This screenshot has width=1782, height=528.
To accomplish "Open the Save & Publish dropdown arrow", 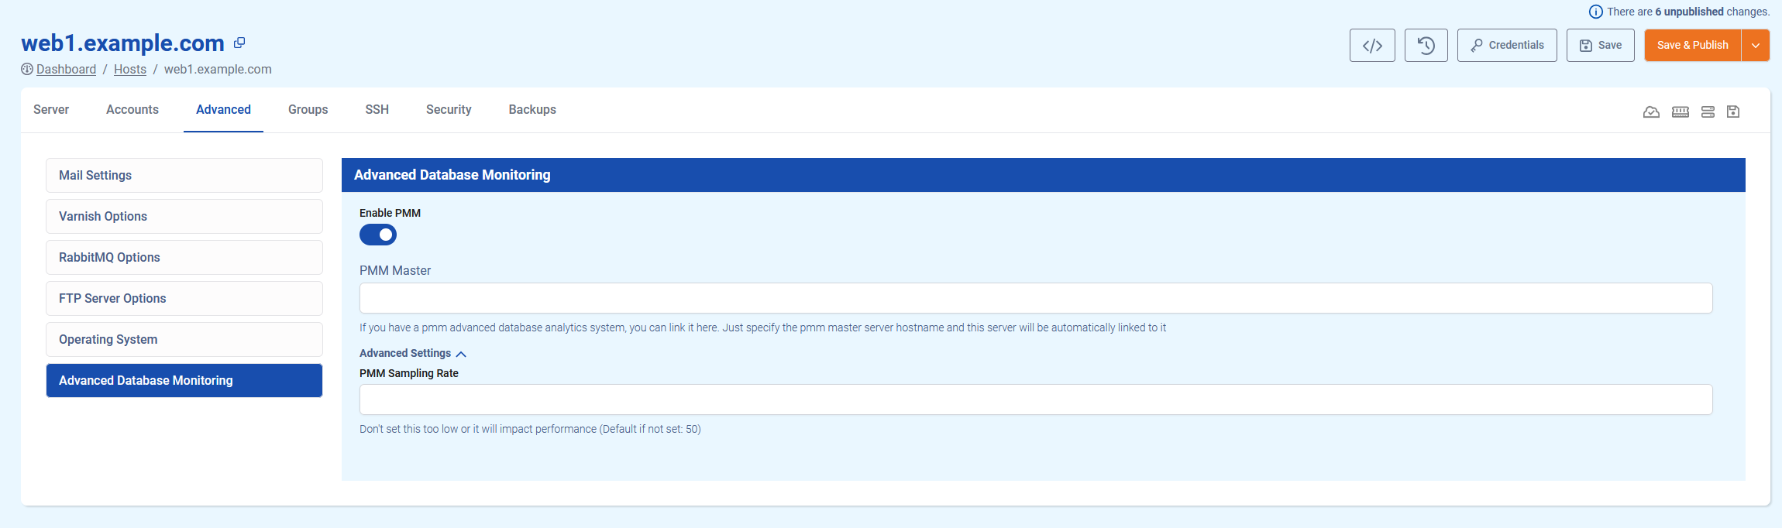I will pos(1756,46).
